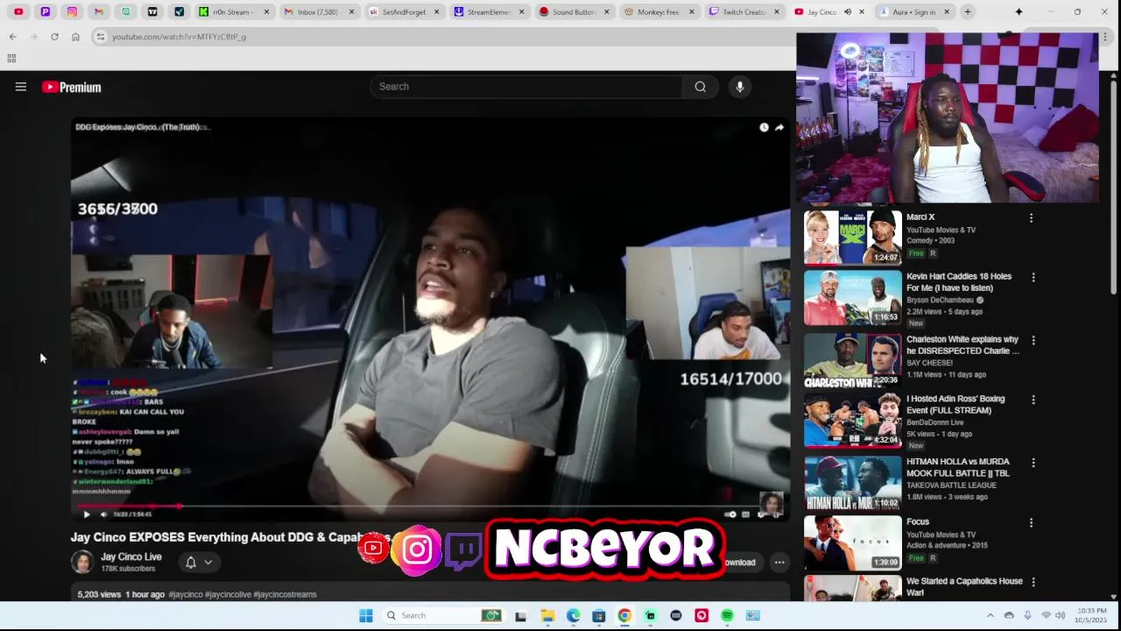1121x631 pixels.
Task: Show hidden system tray icons
Action: pyautogui.click(x=991, y=615)
